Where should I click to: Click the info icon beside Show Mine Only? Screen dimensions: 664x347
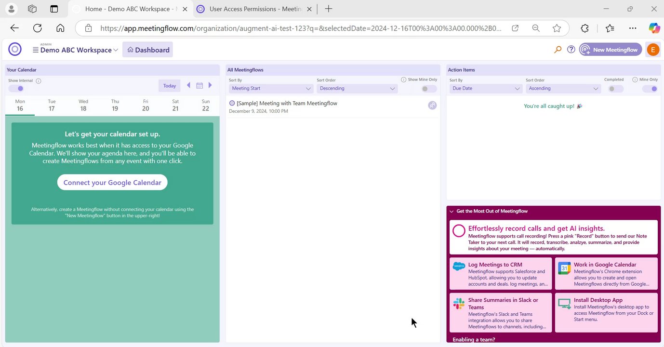[404, 80]
